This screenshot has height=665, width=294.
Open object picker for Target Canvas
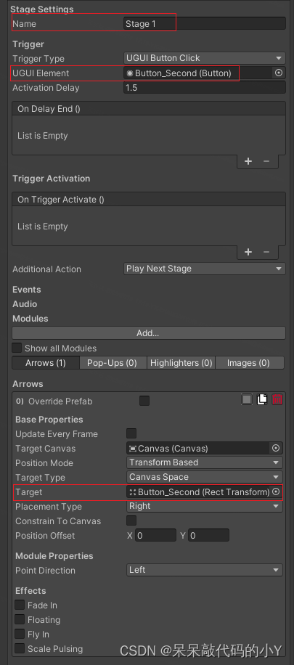276,448
